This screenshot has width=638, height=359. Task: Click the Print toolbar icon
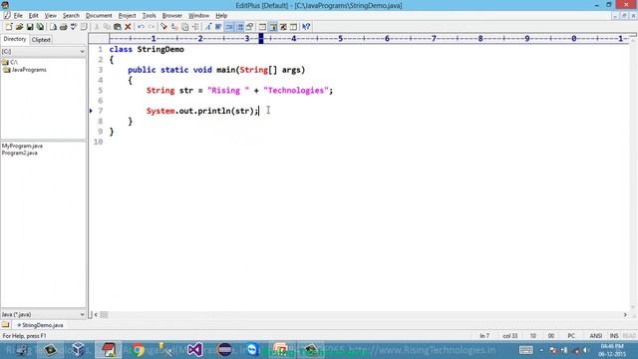64,27
